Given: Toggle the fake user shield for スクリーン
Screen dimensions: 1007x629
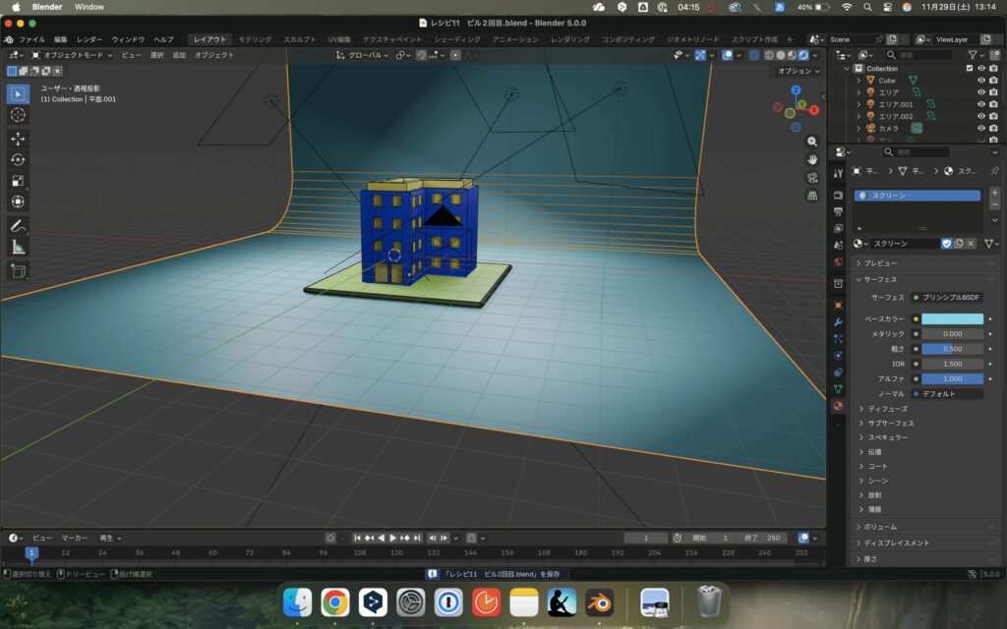Looking at the screenshot, I should tap(946, 244).
